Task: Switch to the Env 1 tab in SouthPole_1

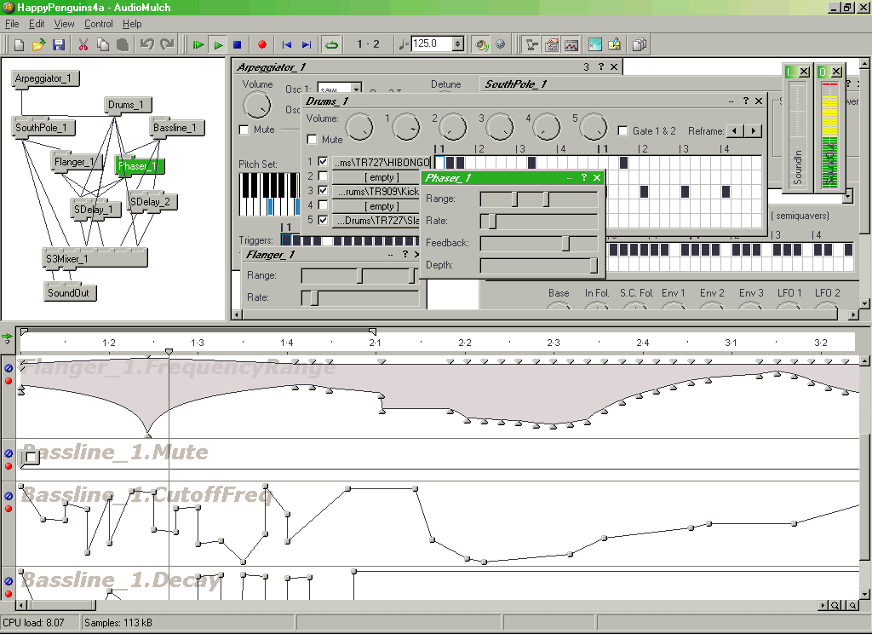Action: [x=673, y=292]
